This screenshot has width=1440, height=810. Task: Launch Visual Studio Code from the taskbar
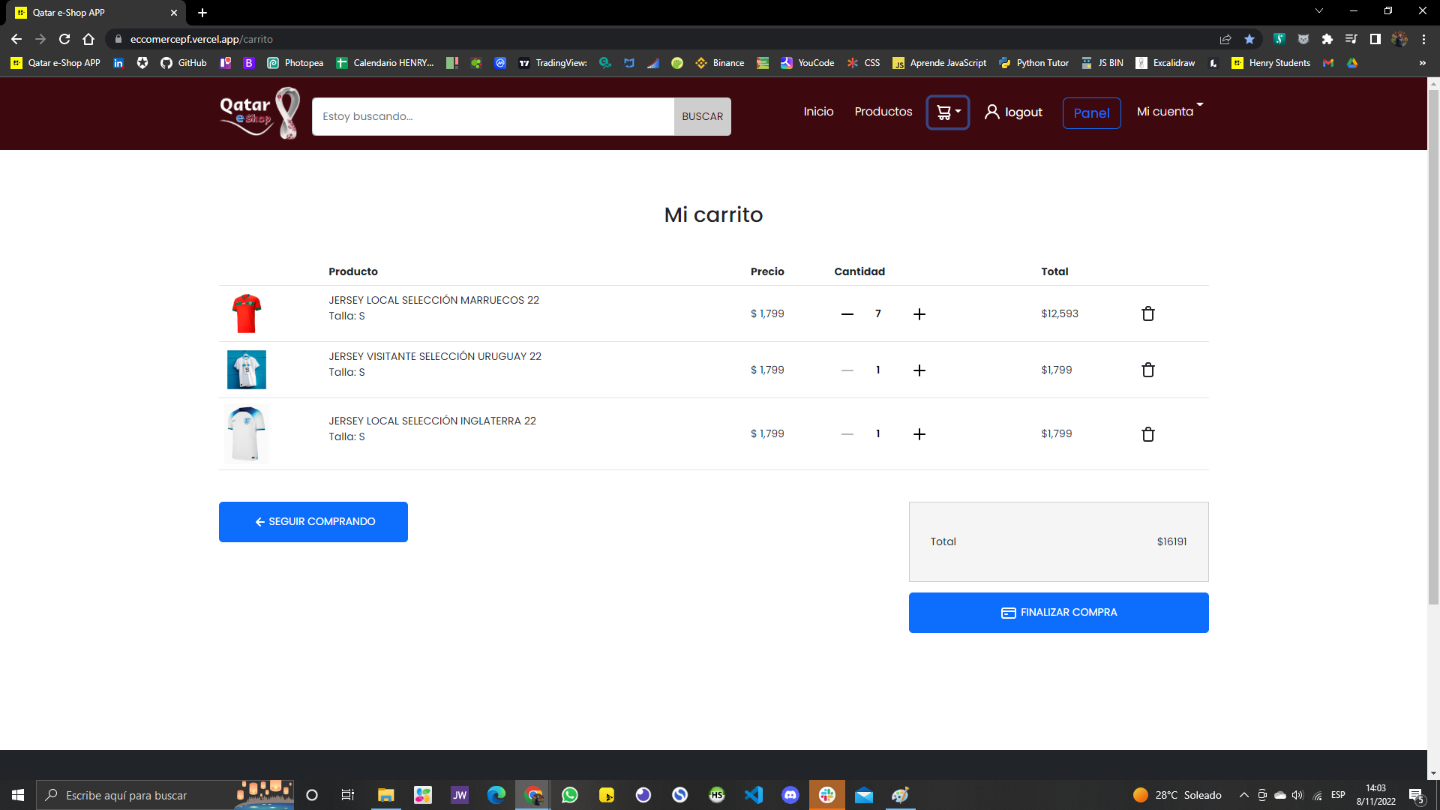[x=754, y=795]
